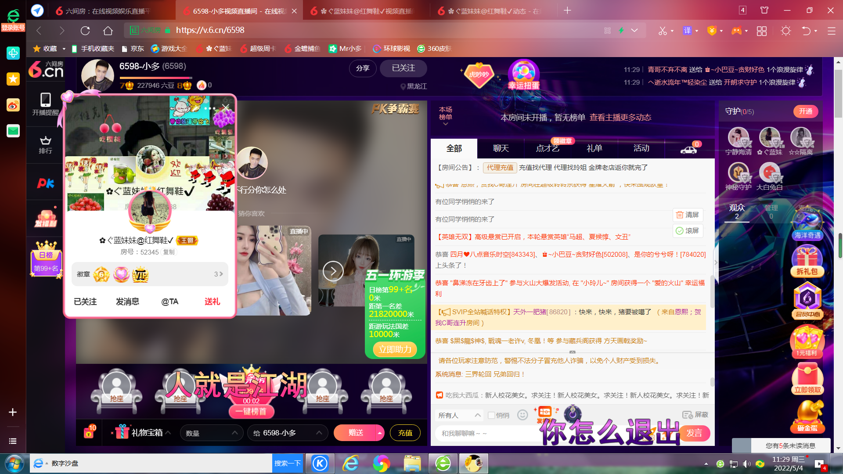Open the 排行 ranking crown icon
Viewport: 843px width, 474px height.
[45, 145]
